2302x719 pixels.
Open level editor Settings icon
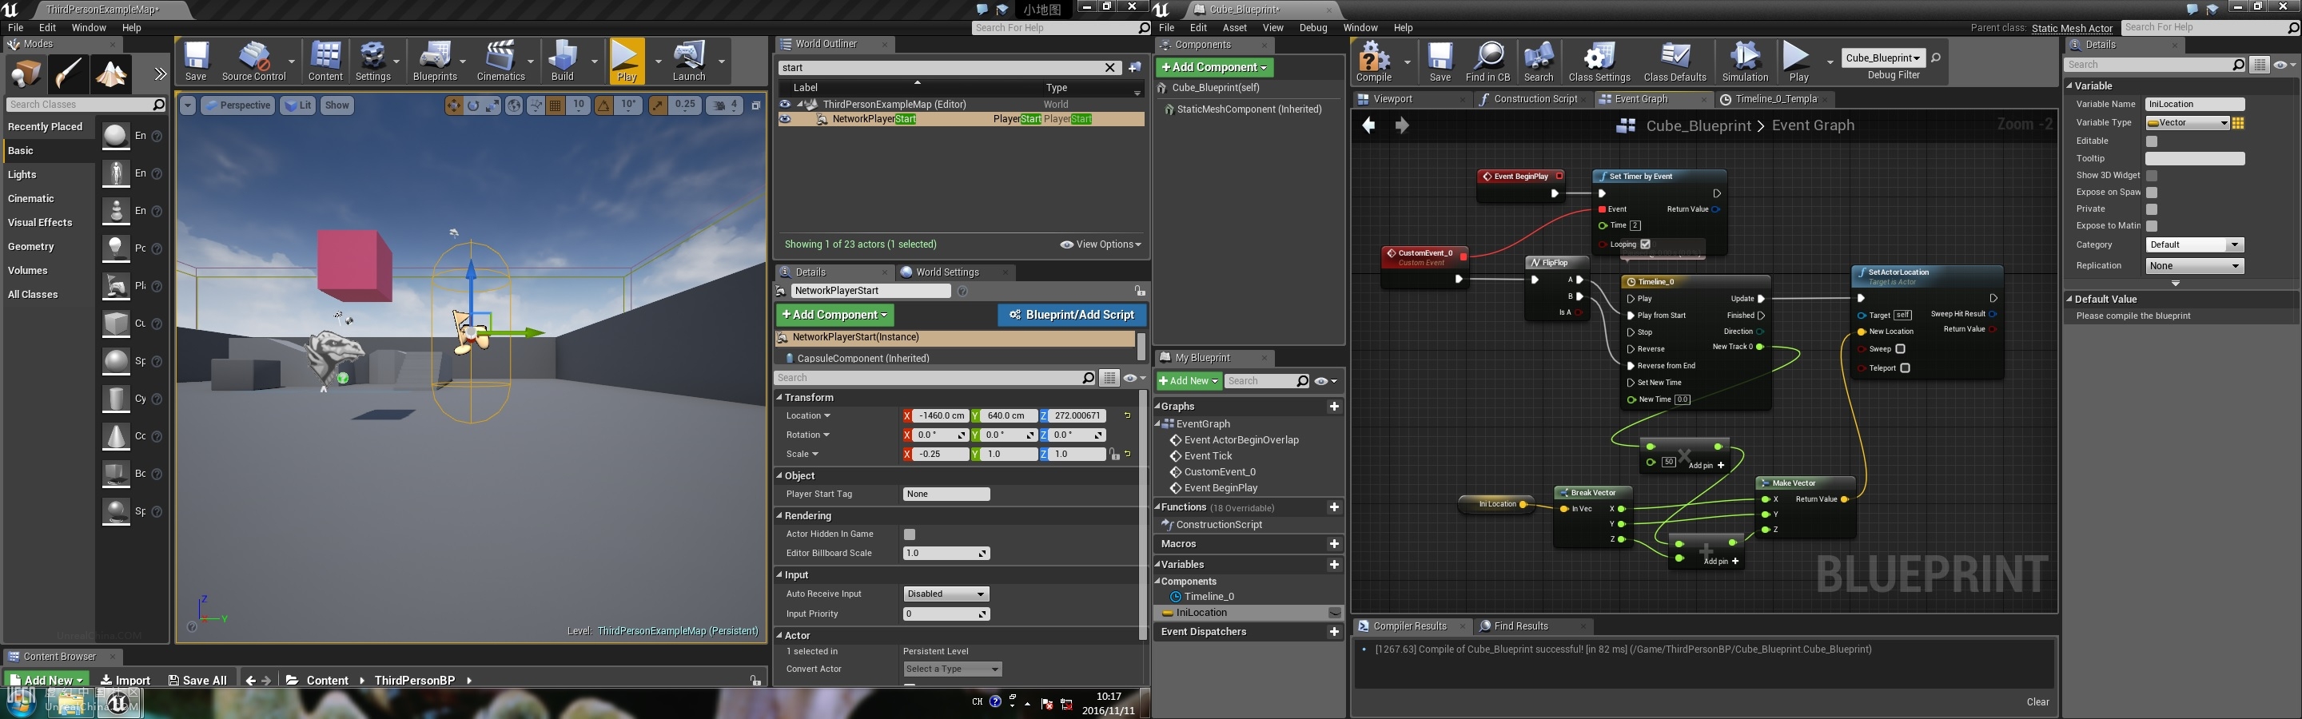coord(372,61)
